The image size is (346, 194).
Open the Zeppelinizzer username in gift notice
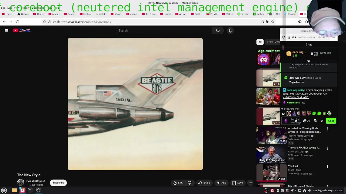tap(297, 82)
